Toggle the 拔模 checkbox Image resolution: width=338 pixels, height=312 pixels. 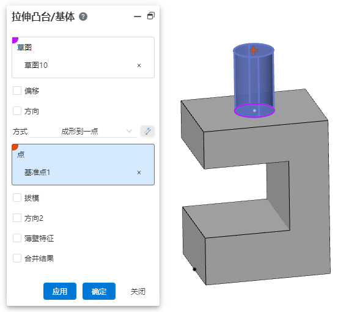pyautogui.click(x=17, y=198)
